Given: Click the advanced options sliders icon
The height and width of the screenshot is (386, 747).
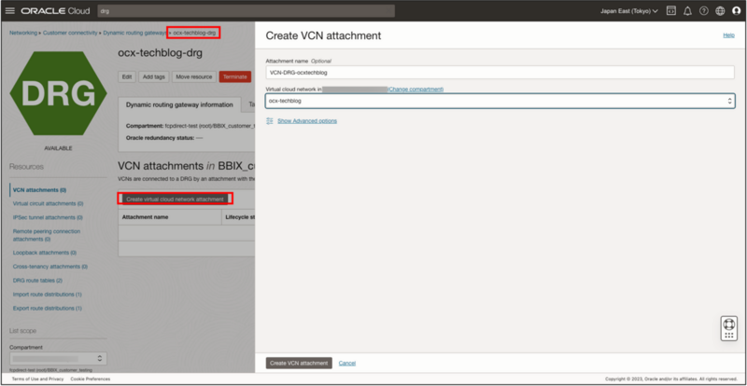Looking at the screenshot, I should point(270,121).
